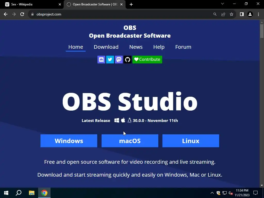Expand the tab search chevron
This screenshot has height=198, width=264.
click(x=222, y=4)
